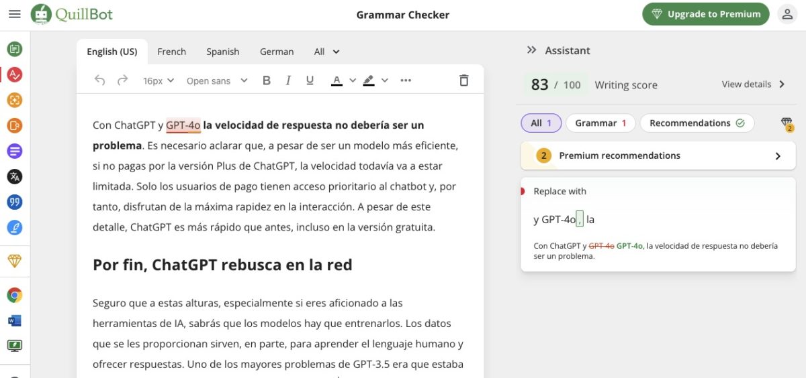
Task: Open the Paraphraser tool in sidebar
Action: coord(14,49)
